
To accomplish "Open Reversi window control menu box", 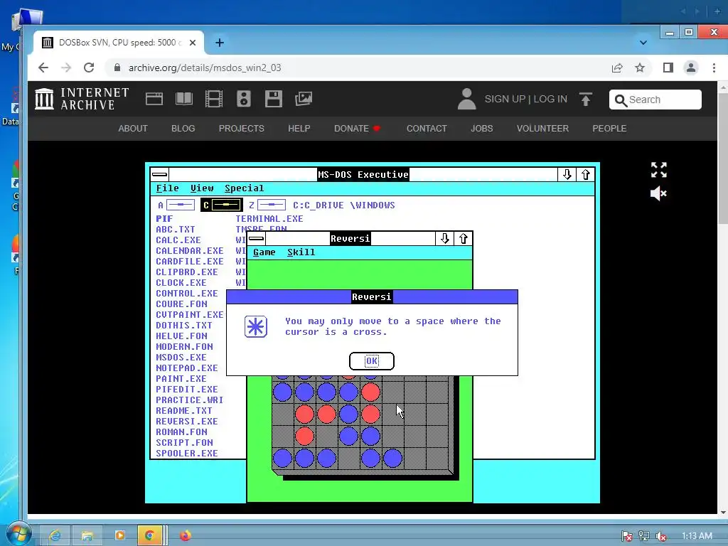I will click(x=256, y=239).
